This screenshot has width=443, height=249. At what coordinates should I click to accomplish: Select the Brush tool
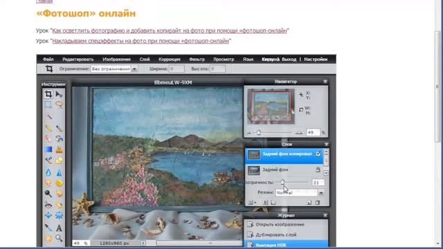[x=59, y=128]
